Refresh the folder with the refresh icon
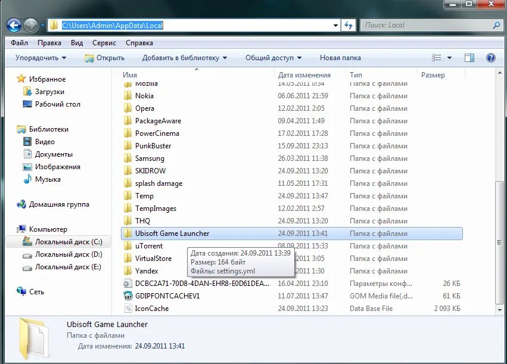Viewport: 507px width, 364px height. click(349, 25)
